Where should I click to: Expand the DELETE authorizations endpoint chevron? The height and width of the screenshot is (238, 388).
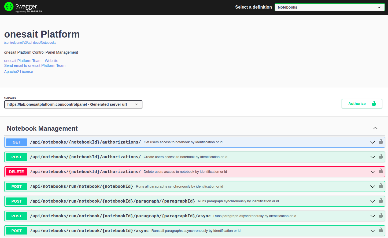tap(372, 172)
